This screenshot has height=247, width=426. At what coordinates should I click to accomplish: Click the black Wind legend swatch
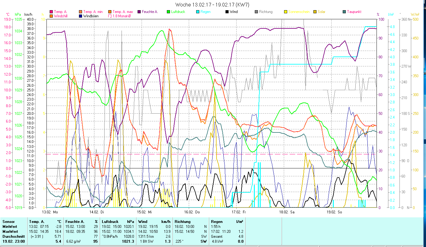(227, 12)
